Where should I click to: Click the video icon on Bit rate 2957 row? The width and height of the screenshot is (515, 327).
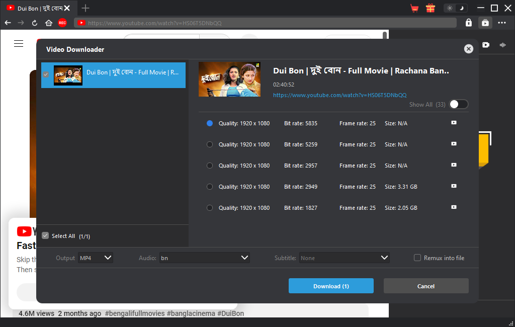[454, 165]
